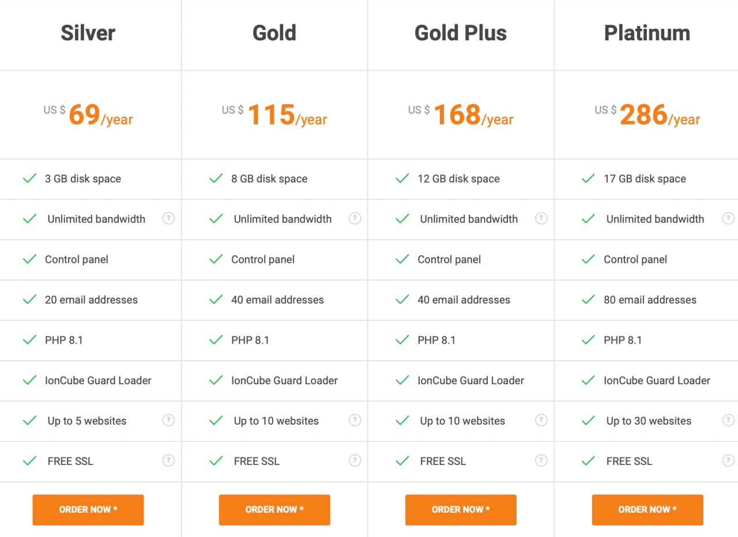Click the help icon next to Gold's FREE SSL
The width and height of the screenshot is (738, 537).
point(355,461)
